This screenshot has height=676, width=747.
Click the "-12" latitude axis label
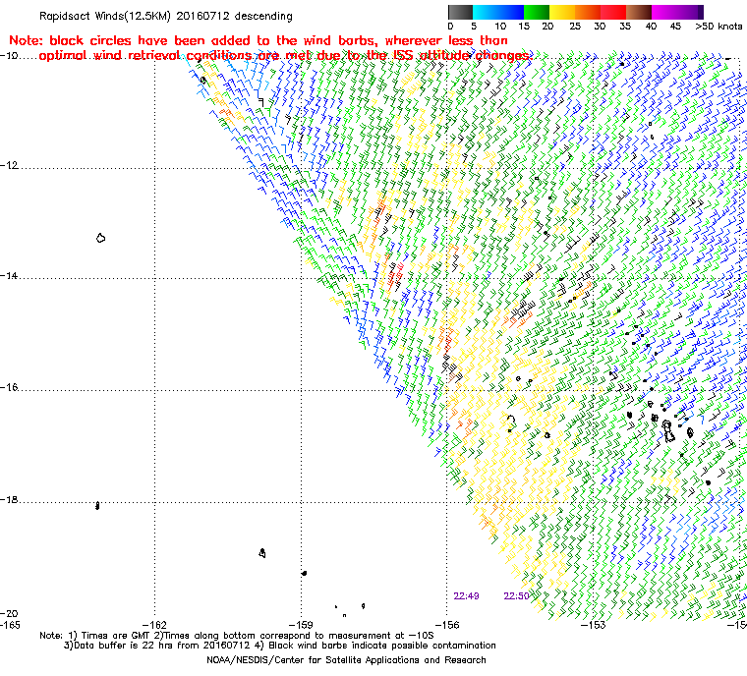tap(9, 166)
